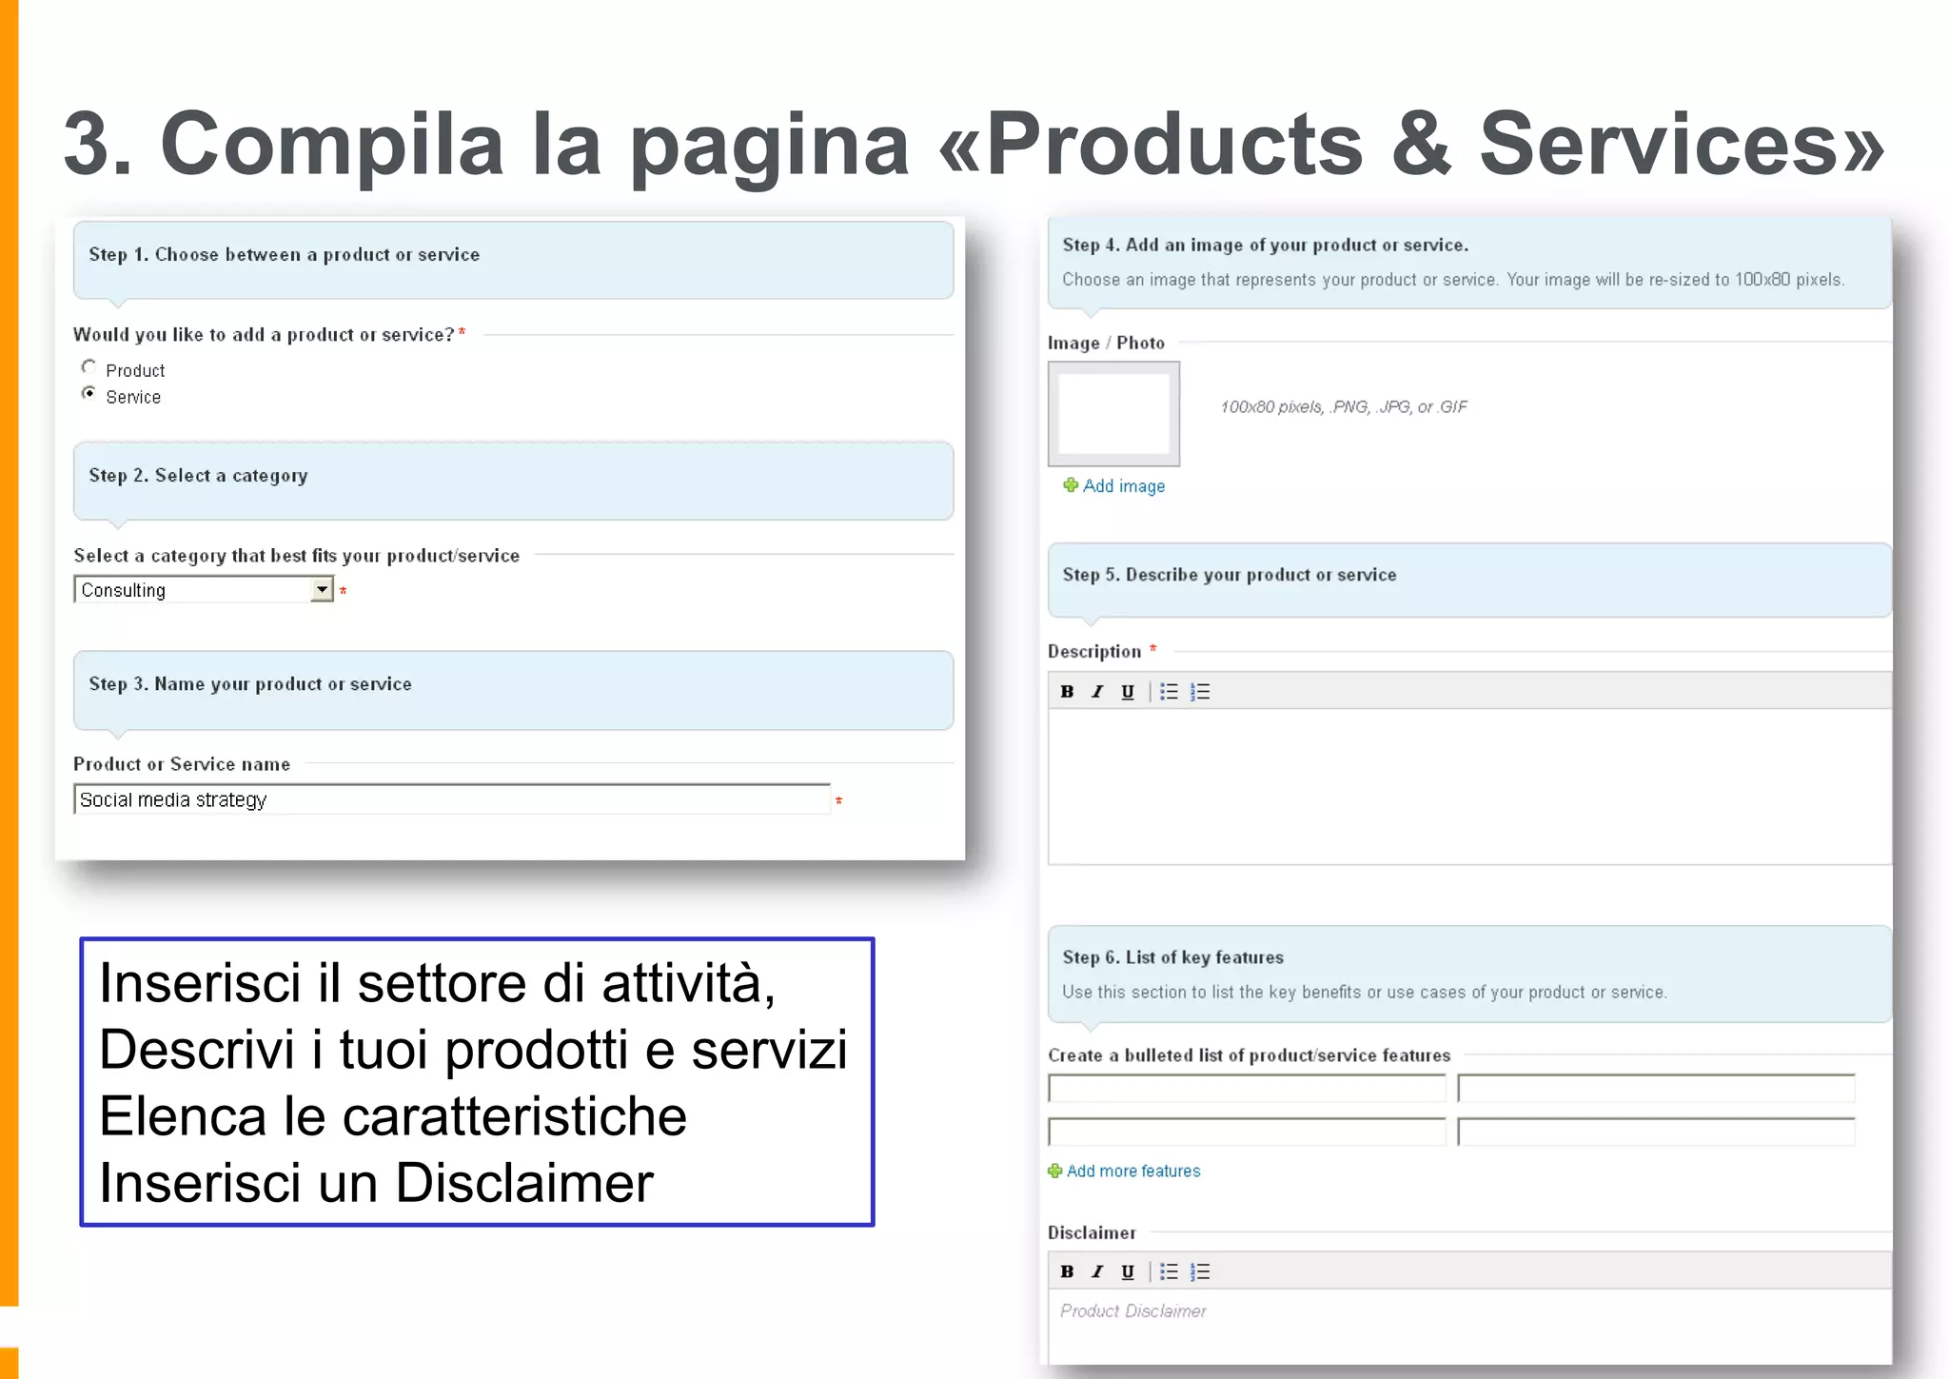Select the Product radio button

click(x=89, y=367)
